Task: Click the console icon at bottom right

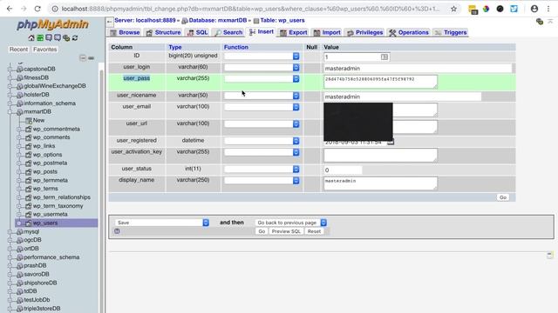Action: (x=550, y=255)
